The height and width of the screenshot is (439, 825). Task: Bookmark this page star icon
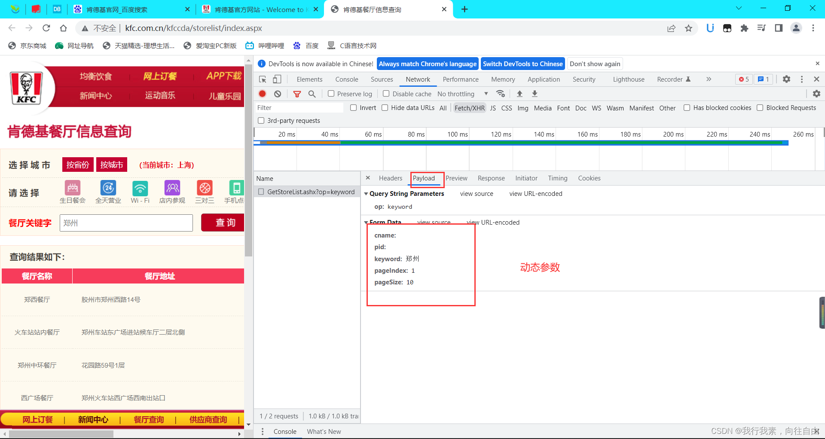[x=689, y=28]
